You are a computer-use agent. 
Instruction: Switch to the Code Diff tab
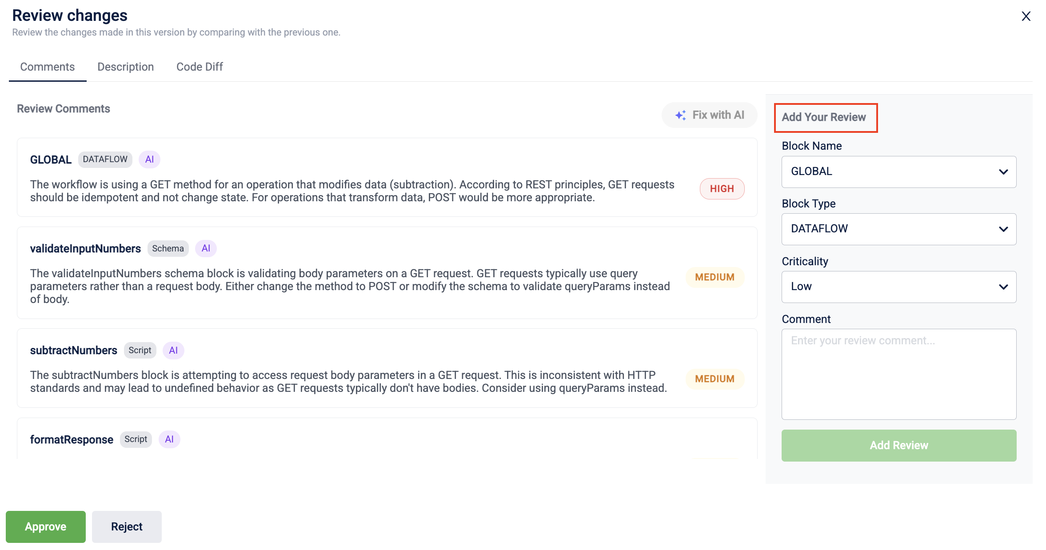(x=200, y=67)
